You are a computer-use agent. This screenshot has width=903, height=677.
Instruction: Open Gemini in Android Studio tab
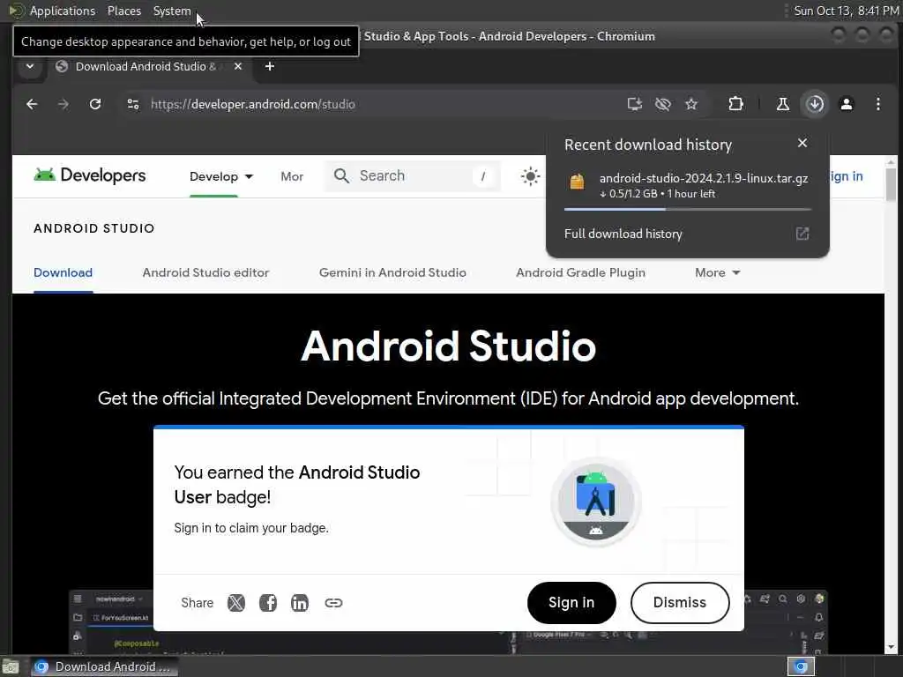click(x=392, y=272)
